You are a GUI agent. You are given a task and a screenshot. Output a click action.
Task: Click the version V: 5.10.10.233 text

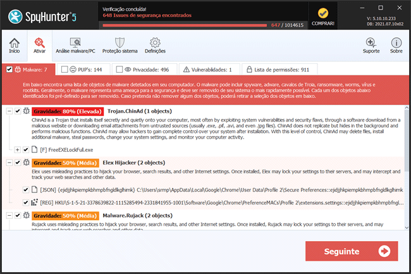[x=381, y=18]
